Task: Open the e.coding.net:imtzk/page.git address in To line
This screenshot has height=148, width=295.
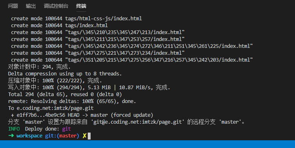Action: [55, 108]
